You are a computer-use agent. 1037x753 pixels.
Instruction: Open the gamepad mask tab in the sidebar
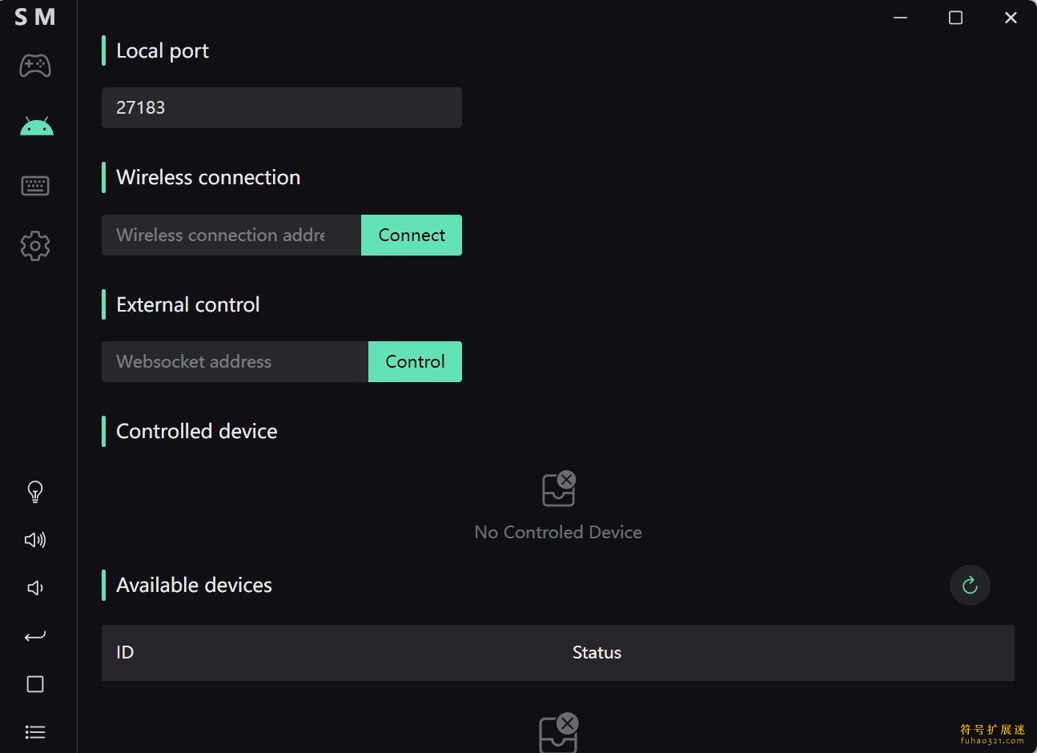click(35, 66)
